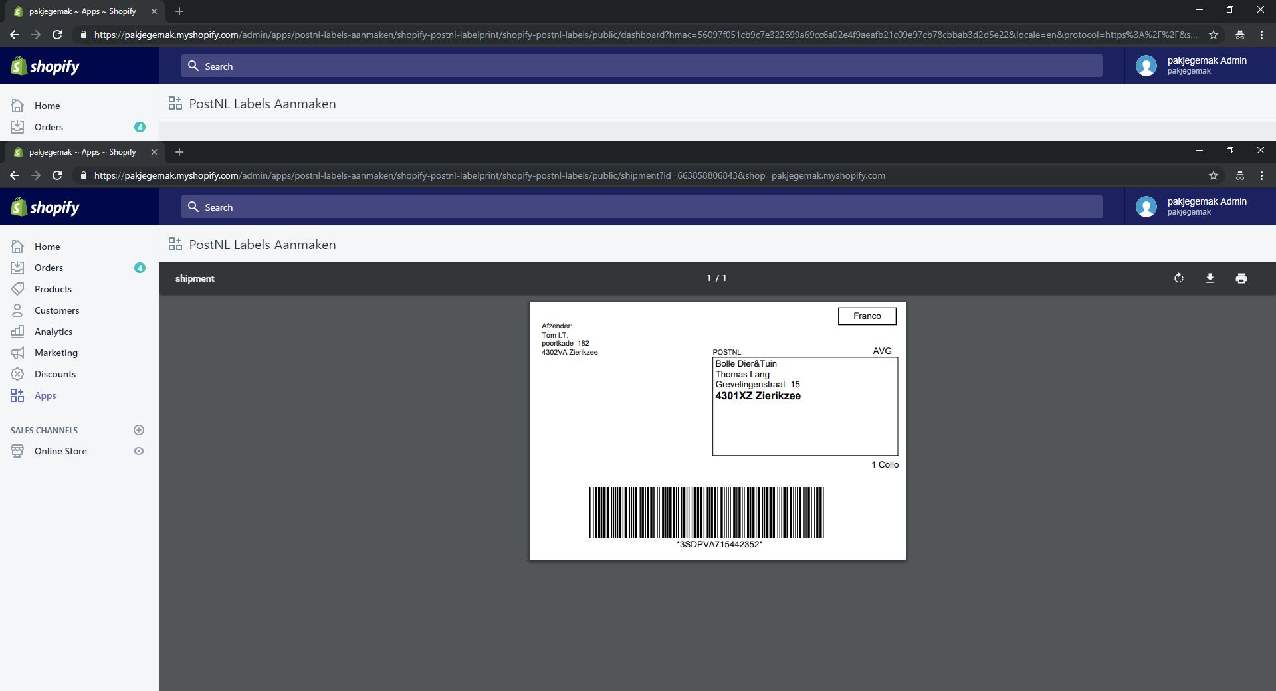Reload the dashboard page in back browser
This screenshot has height=691, width=1276.
point(57,35)
